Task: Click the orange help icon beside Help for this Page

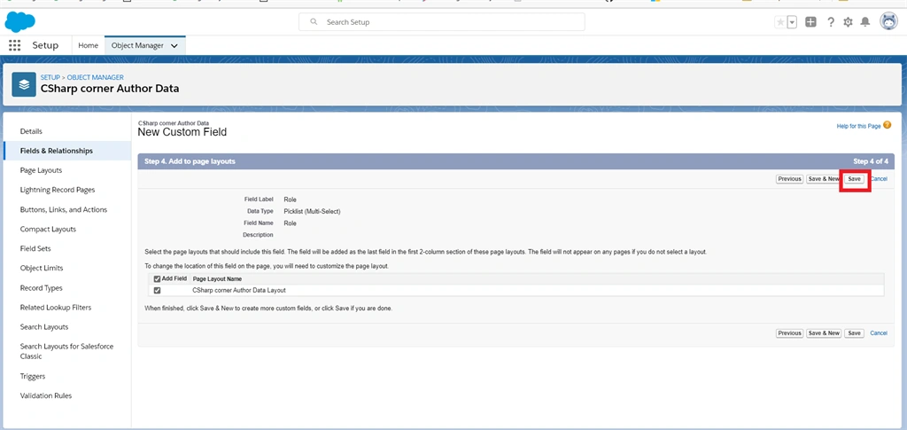Action: coord(887,125)
